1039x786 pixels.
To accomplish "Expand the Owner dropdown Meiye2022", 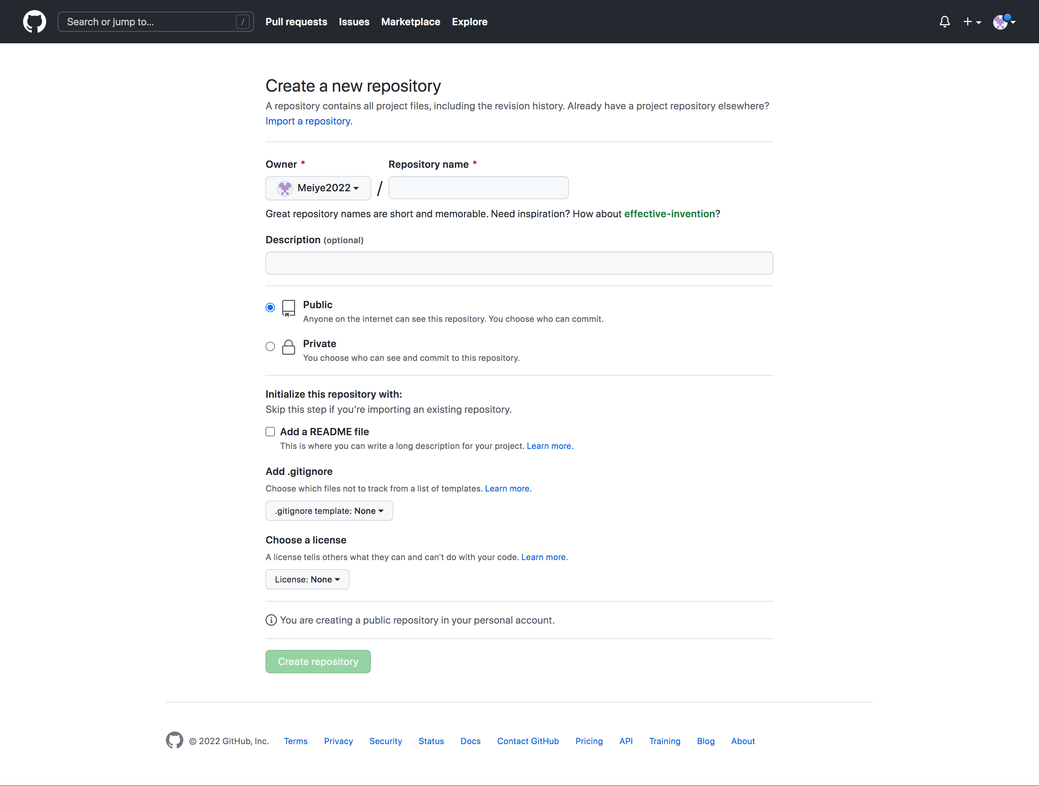I will 318,188.
